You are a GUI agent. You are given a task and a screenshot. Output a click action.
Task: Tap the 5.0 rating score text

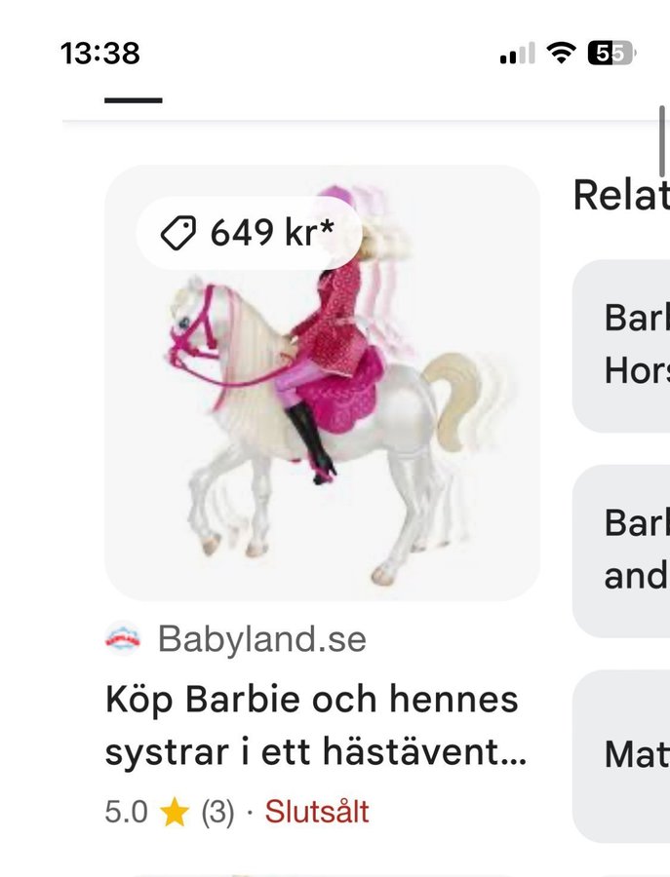[x=127, y=812]
